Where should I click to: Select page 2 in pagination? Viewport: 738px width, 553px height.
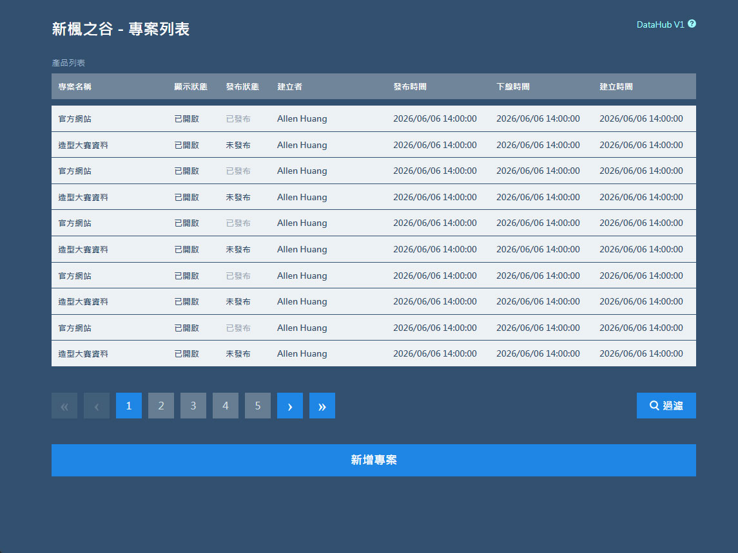point(161,406)
